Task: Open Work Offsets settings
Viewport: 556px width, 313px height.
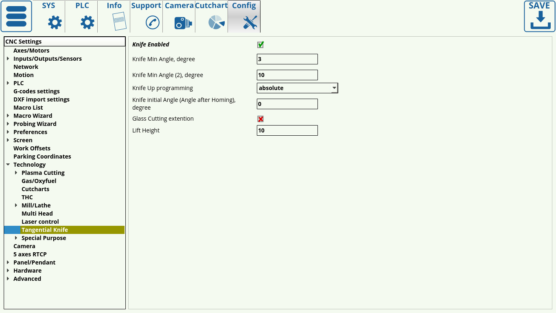Action: tap(32, 148)
